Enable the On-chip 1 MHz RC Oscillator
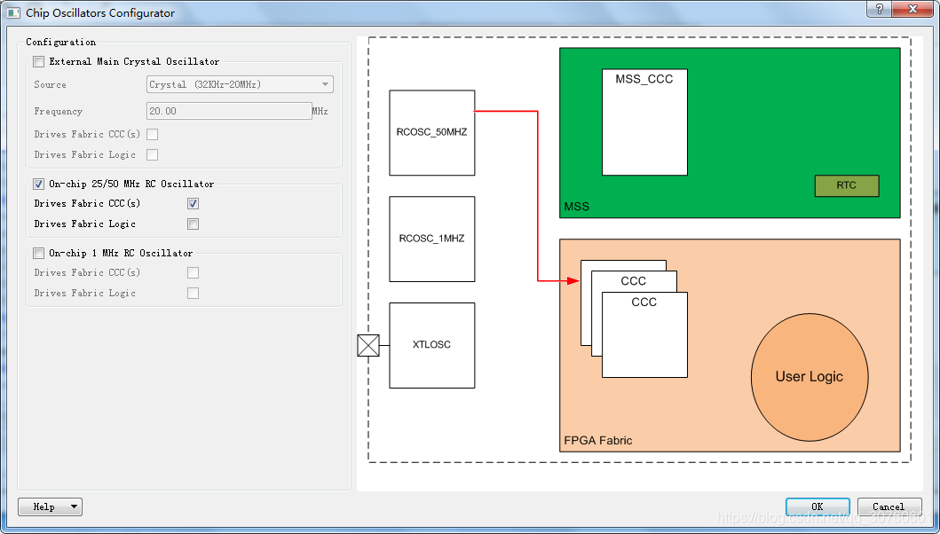The width and height of the screenshot is (940, 534). pos(37,253)
